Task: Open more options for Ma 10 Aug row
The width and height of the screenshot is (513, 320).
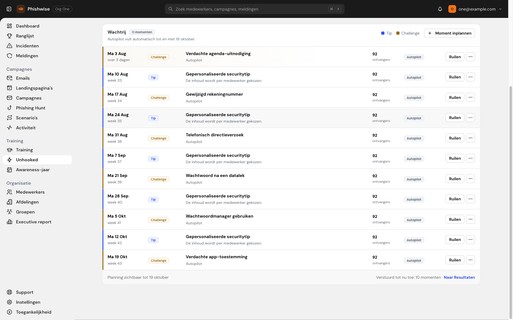Action: pos(470,77)
